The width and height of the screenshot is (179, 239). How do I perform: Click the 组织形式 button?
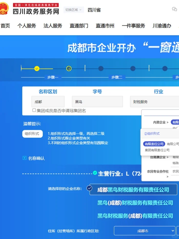tap(32, 134)
